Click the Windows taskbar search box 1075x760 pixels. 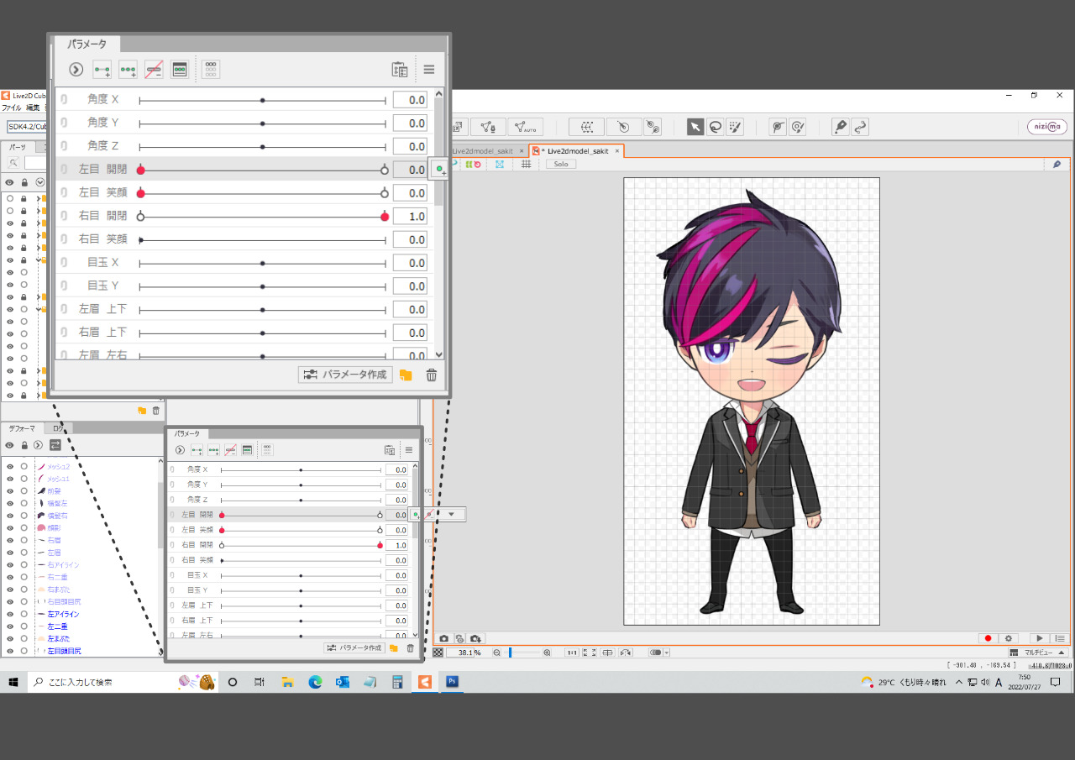coord(123,682)
